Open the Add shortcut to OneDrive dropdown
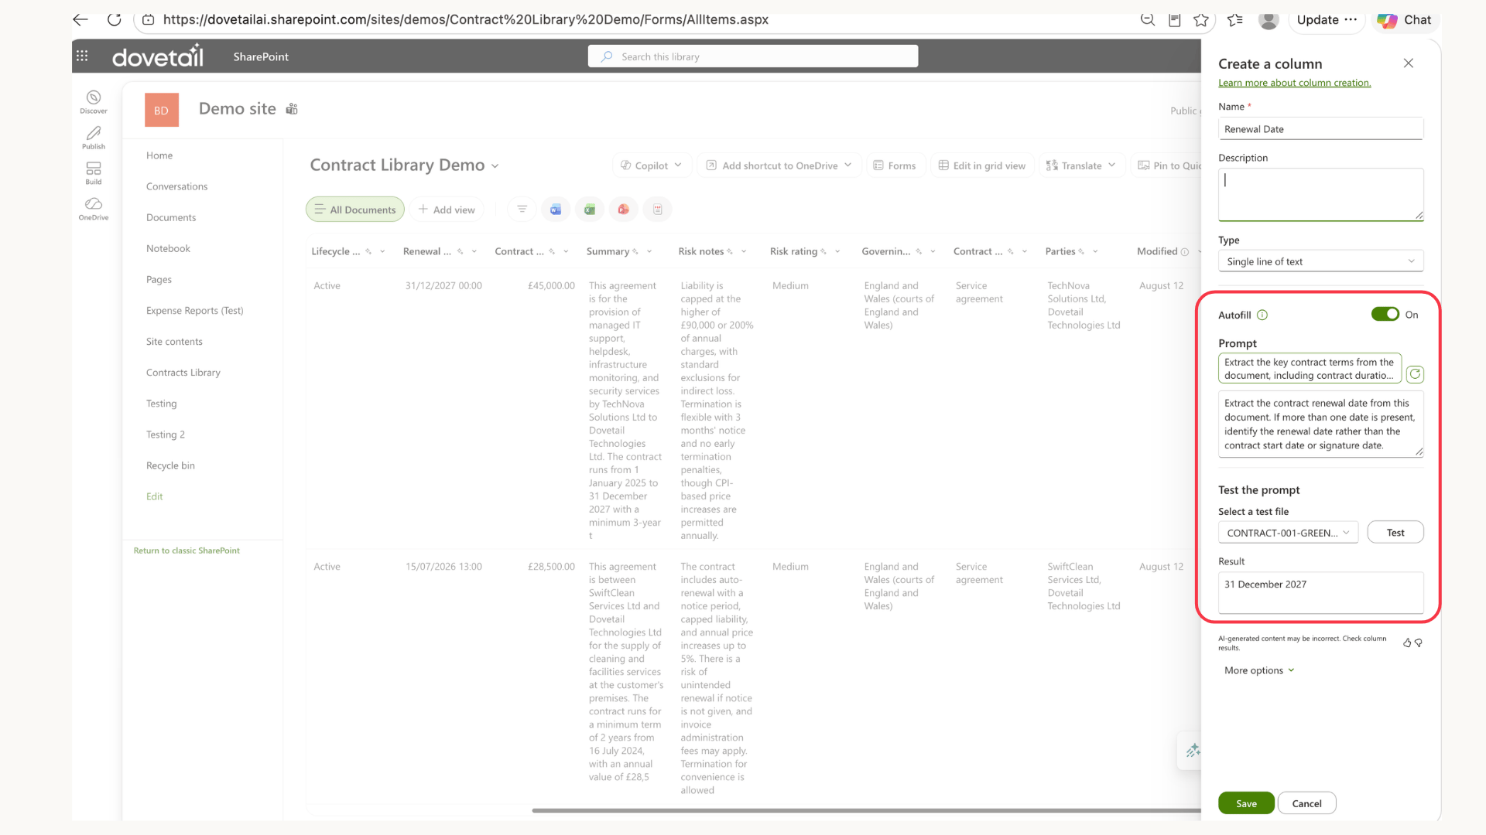1486x835 pixels. point(779,165)
